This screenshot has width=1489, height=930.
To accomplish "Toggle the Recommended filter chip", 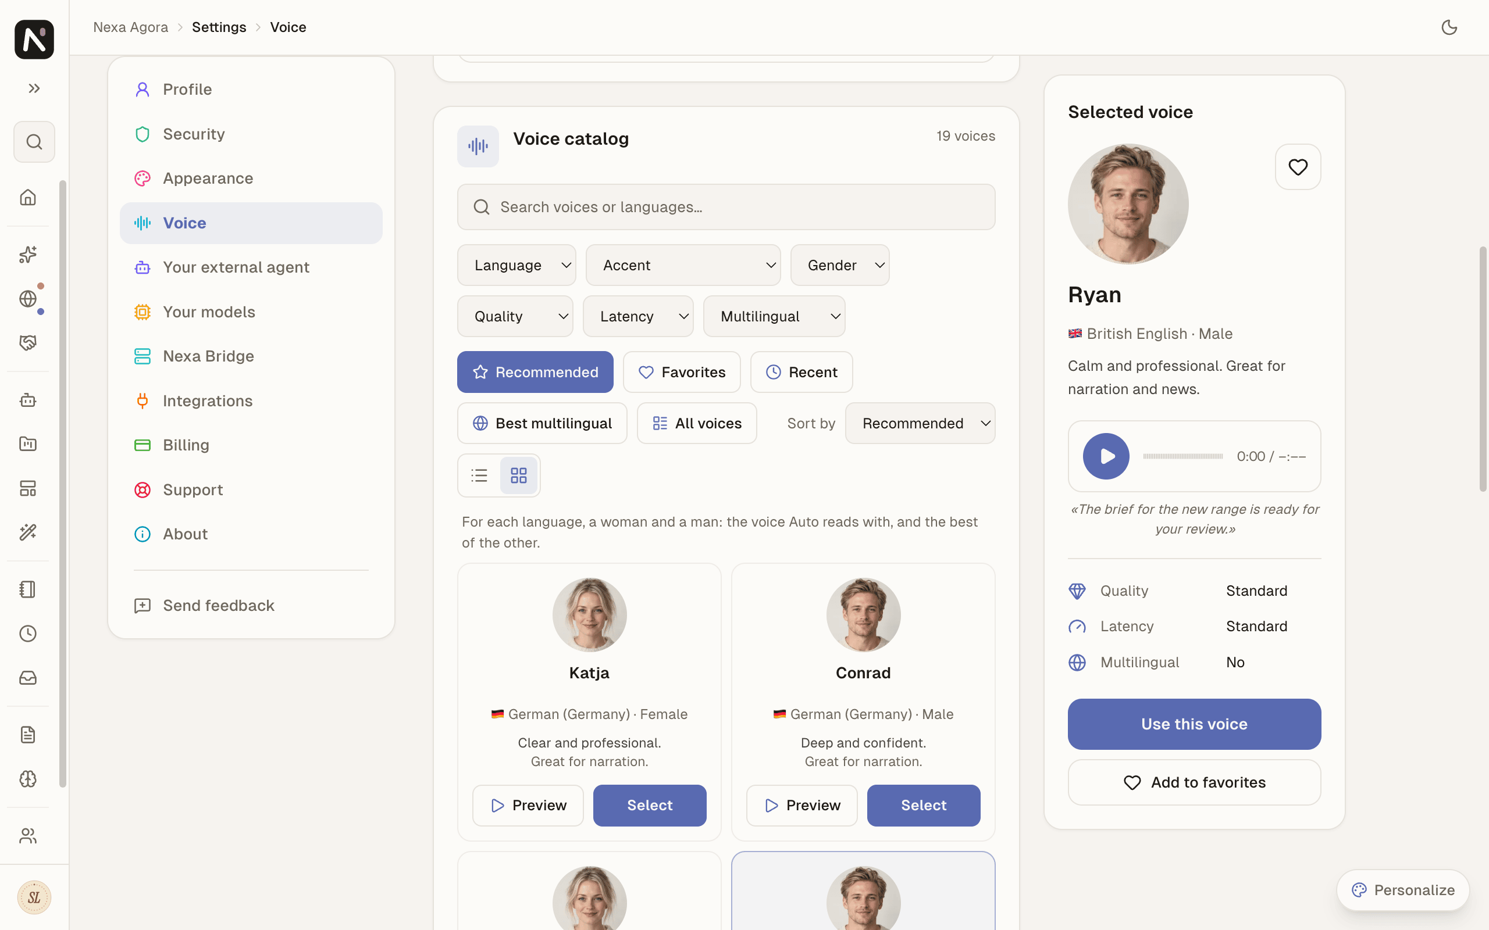I will [535, 372].
